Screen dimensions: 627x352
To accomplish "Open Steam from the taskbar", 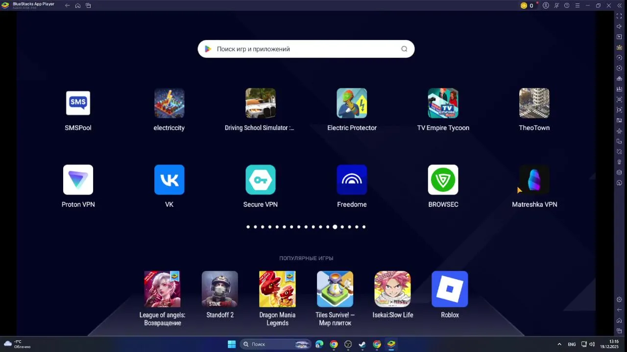I will pyautogui.click(x=362, y=344).
